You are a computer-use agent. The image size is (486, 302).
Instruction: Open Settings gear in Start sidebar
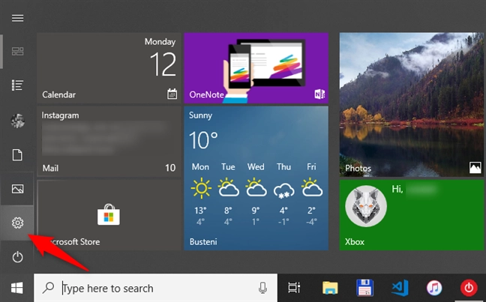(17, 223)
